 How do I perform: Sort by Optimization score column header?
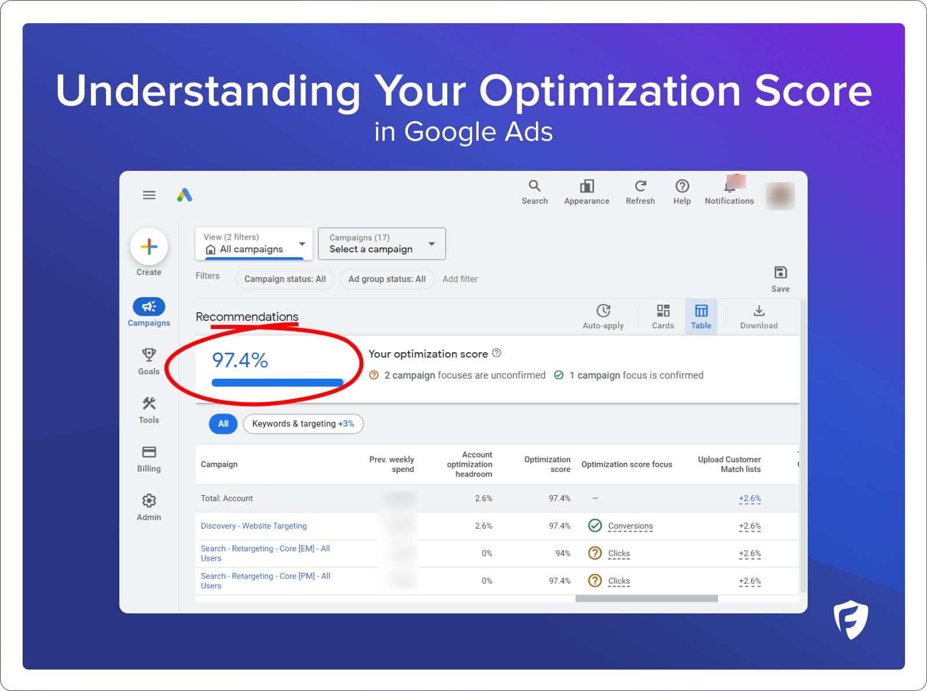[547, 464]
